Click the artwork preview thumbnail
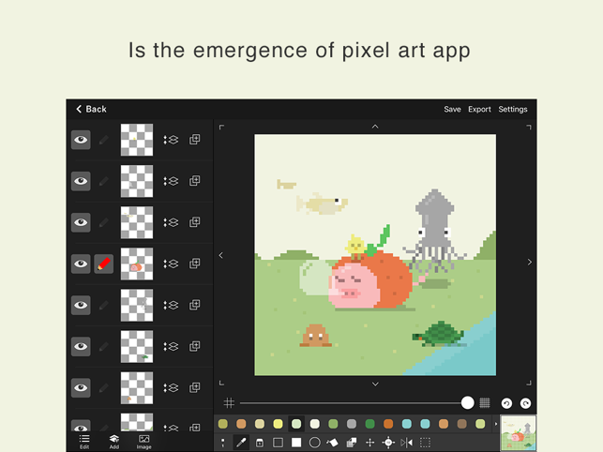The height and width of the screenshot is (452, 603). click(519, 433)
